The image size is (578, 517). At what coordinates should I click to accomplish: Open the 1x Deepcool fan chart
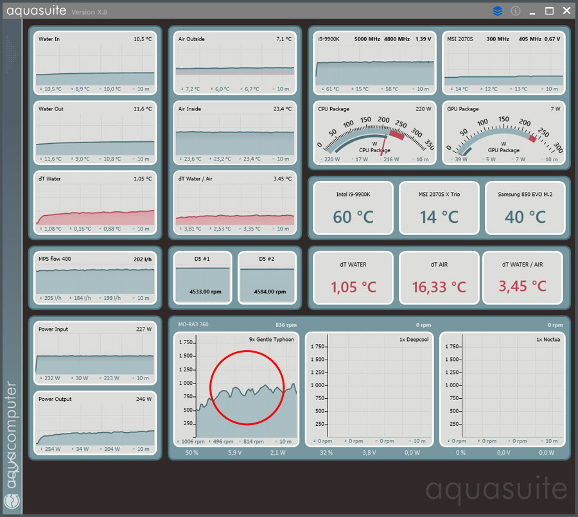point(369,389)
